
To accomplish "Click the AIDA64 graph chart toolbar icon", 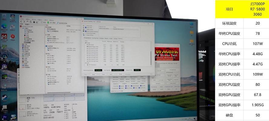I will coord(37,22).
